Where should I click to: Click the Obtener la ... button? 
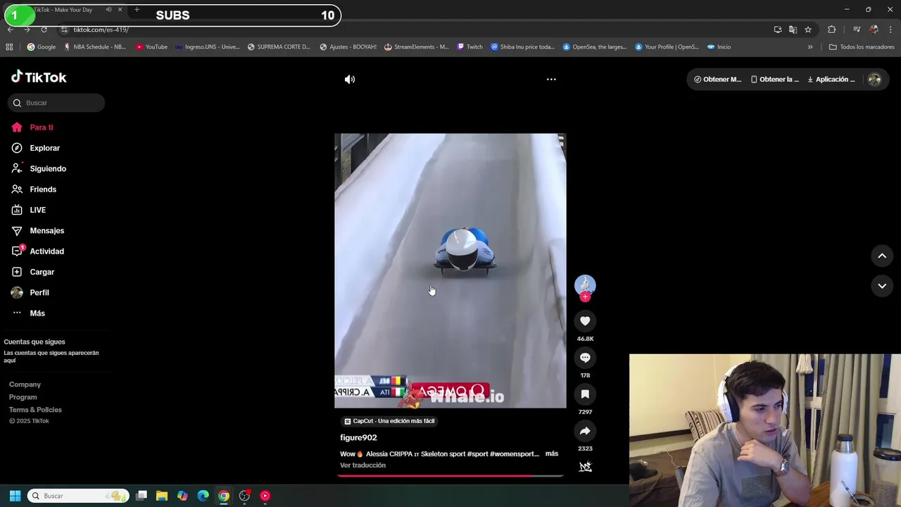click(774, 80)
